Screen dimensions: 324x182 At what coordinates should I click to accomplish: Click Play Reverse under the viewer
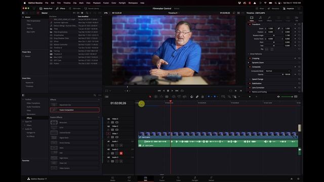click(x=164, y=90)
